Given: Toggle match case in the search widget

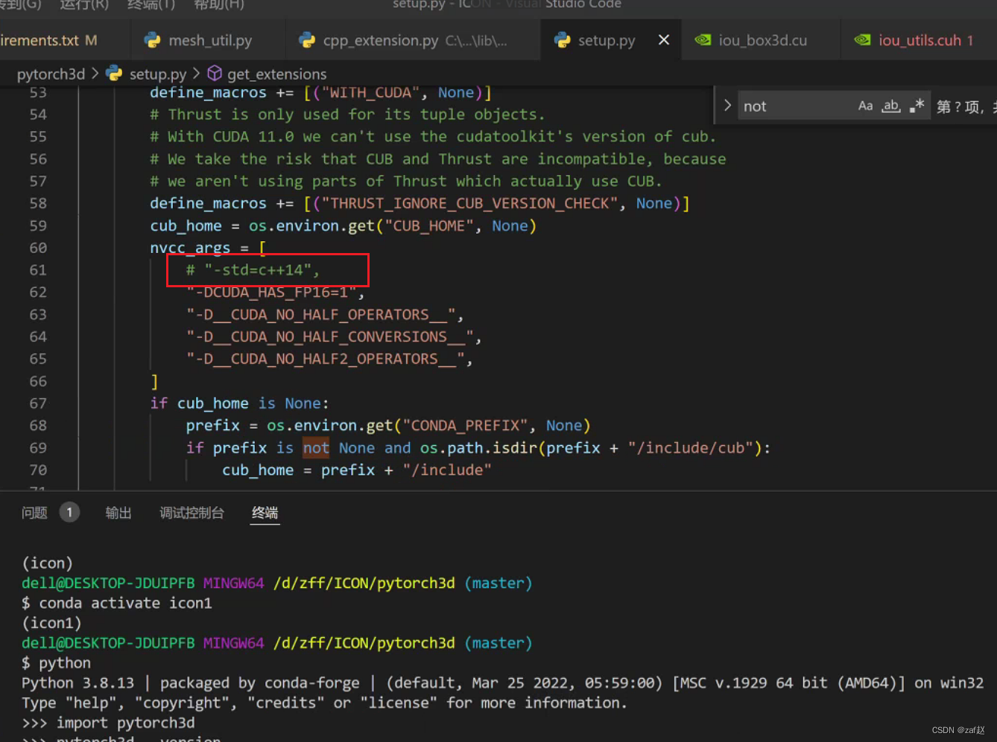Looking at the screenshot, I should 865,105.
